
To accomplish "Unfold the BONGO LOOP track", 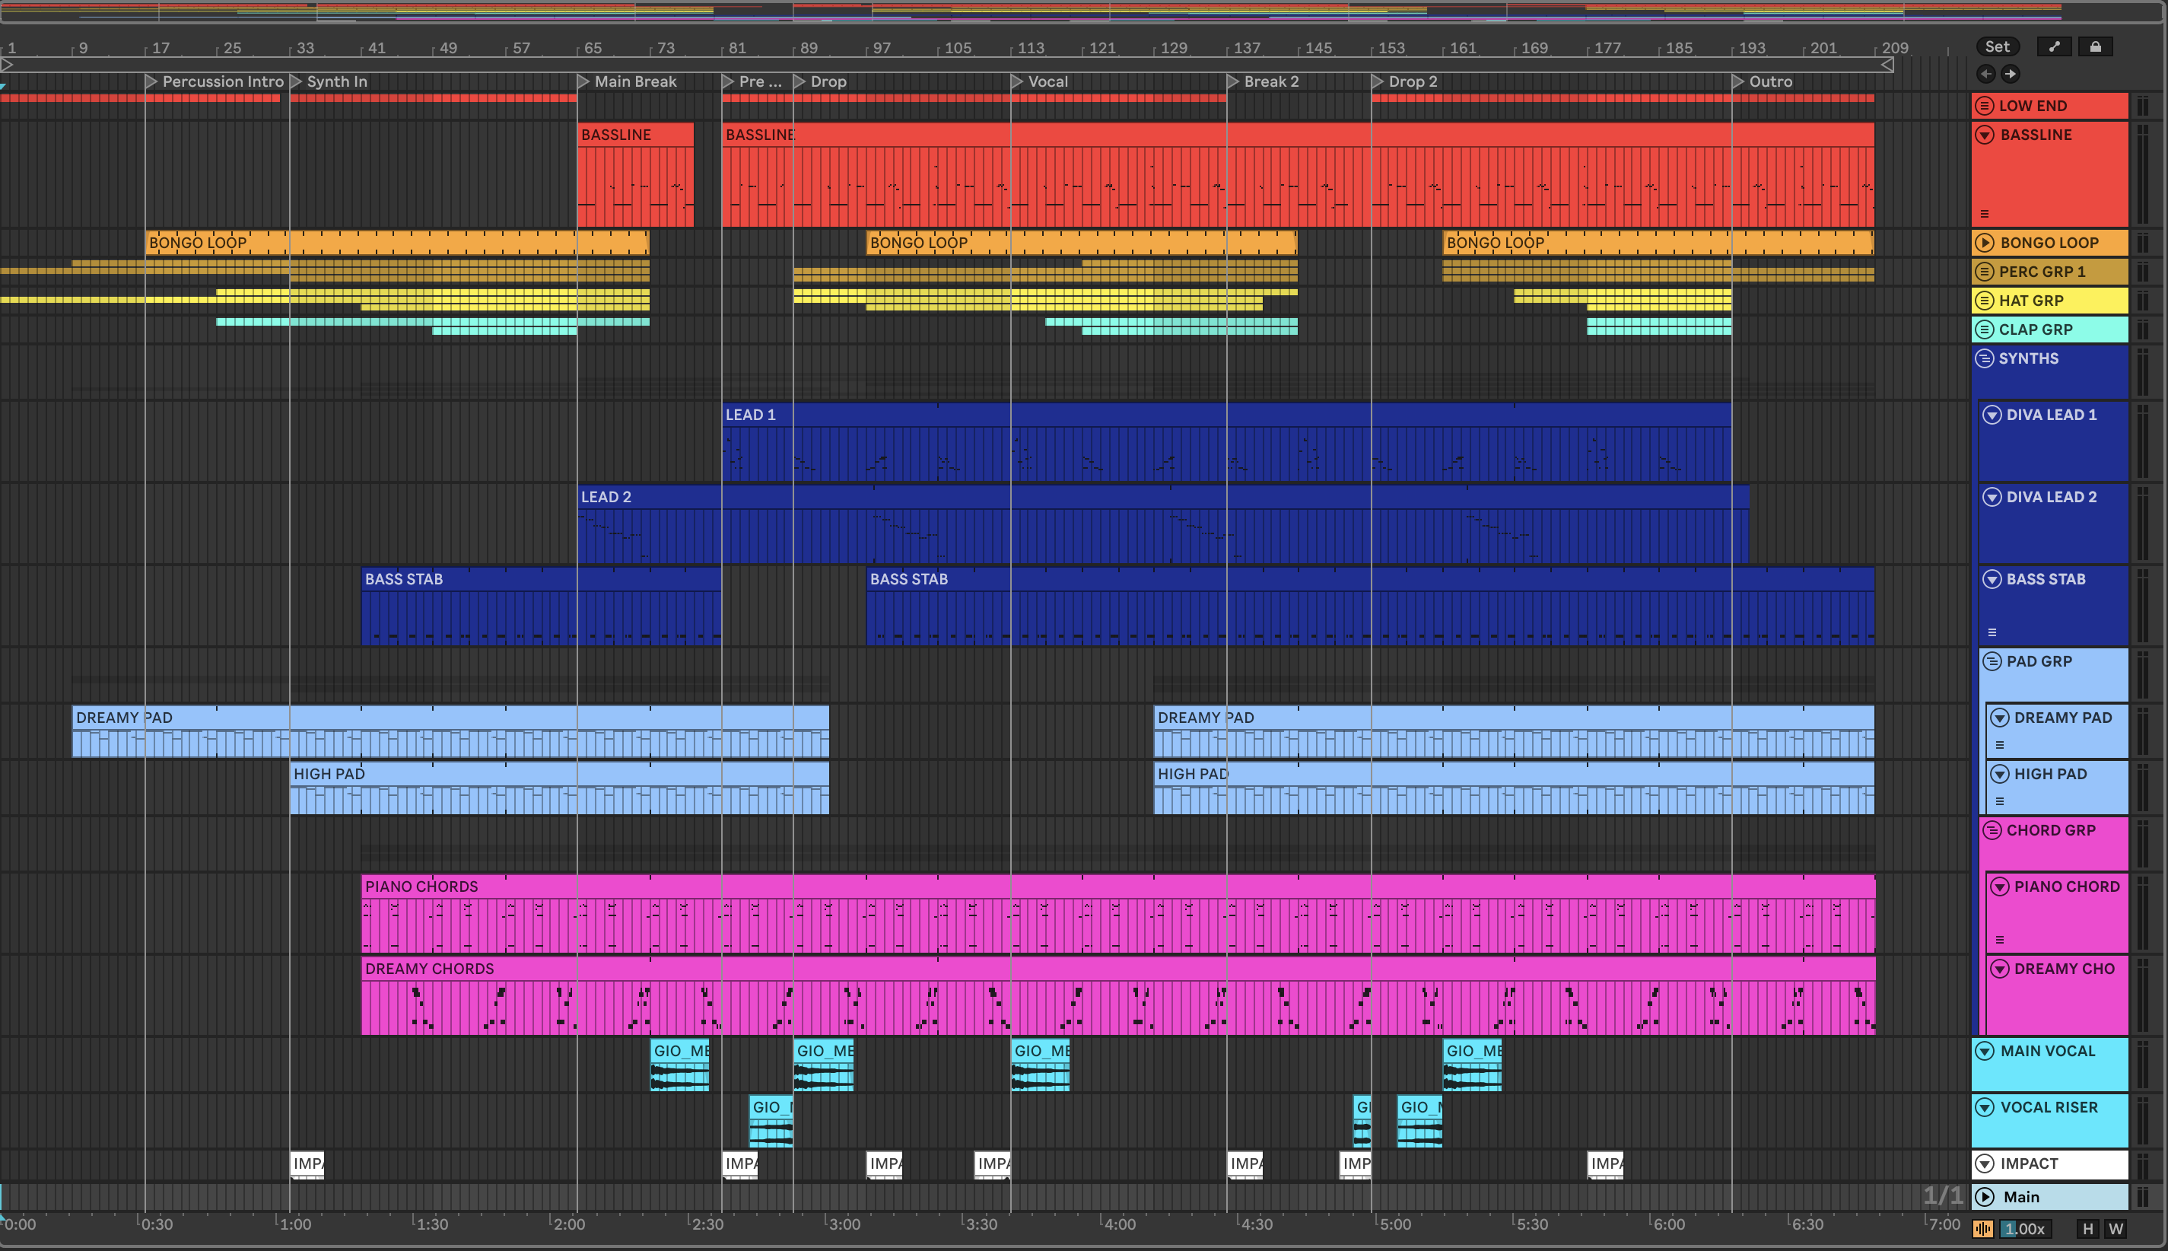I will click(x=1985, y=242).
